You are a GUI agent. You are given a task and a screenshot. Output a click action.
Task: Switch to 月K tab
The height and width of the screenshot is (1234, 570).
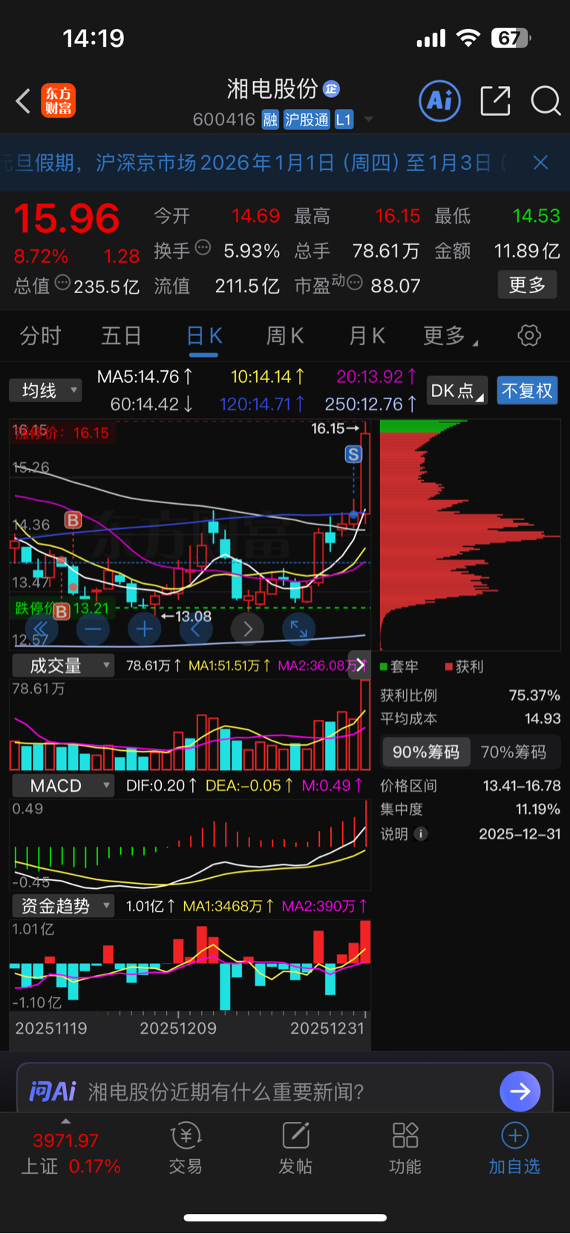(x=367, y=336)
